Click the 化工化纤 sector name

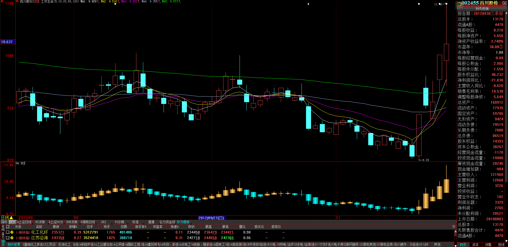pyautogui.click(x=39, y=232)
